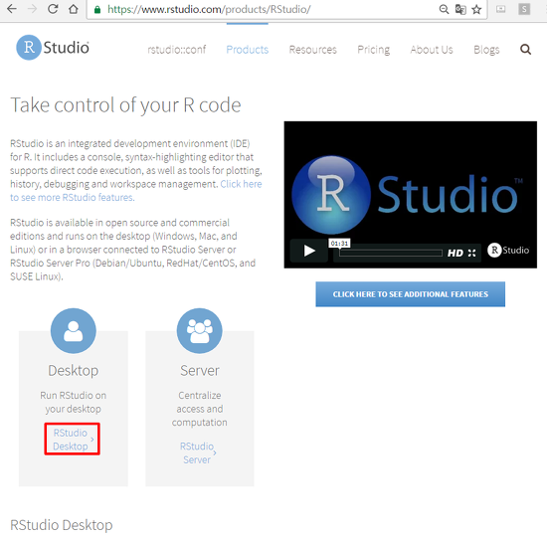Bookmark this page with the star icon

[x=476, y=9]
